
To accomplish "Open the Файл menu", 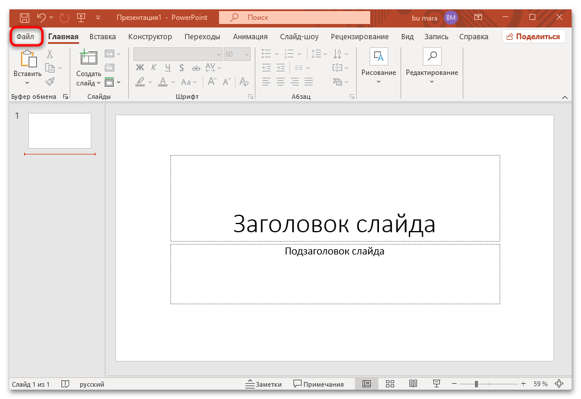I will (x=26, y=36).
